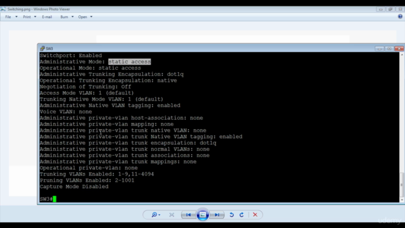
Task: Click the SW3 terminal scrollbar thumb
Action: pyautogui.click(x=402, y=184)
